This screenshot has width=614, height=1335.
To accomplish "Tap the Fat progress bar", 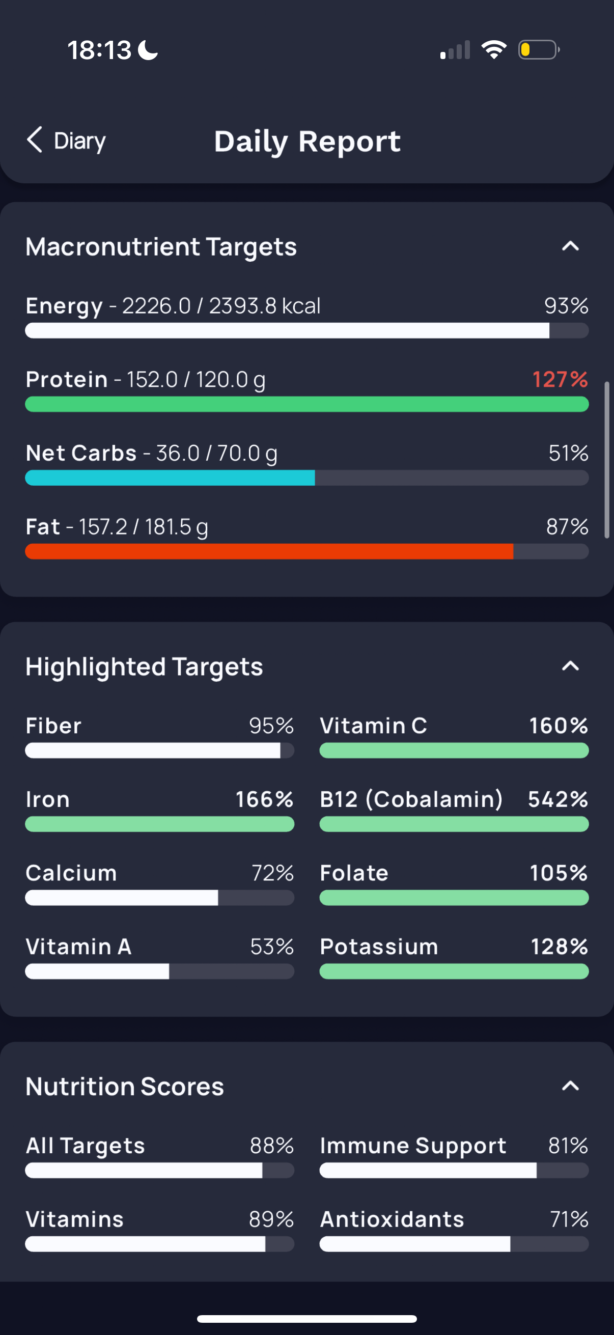I will tap(306, 551).
